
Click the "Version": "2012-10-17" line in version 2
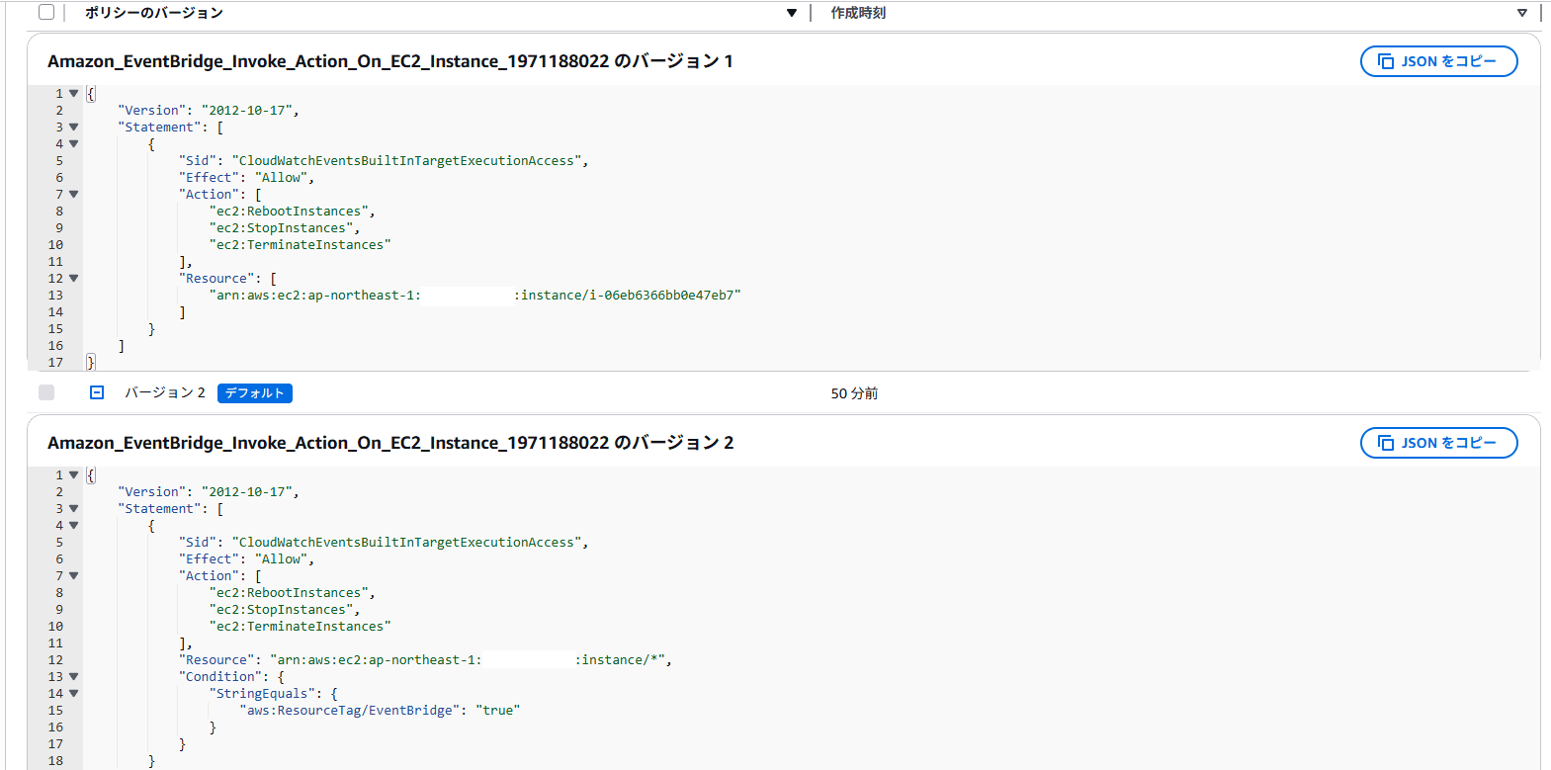click(209, 492)
